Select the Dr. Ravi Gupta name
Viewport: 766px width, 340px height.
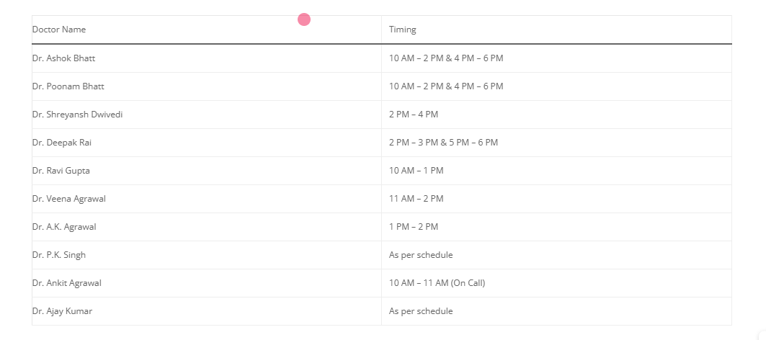tap(61, 170)
